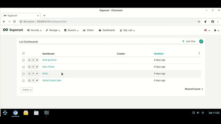Reload the current page

click(x=15, y=21)
